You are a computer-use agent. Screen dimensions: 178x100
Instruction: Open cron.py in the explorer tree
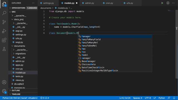[19, 69]
